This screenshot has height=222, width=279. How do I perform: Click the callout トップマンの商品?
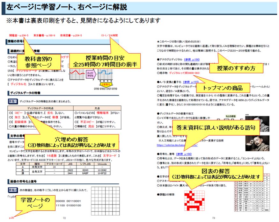pos(223,88)
